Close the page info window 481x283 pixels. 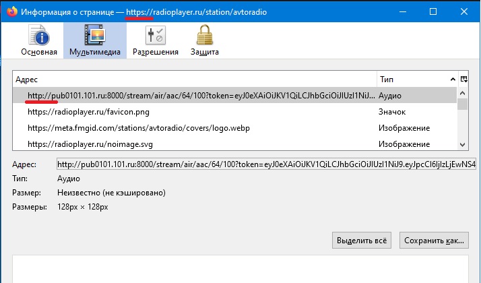click(x=464, y=11)
